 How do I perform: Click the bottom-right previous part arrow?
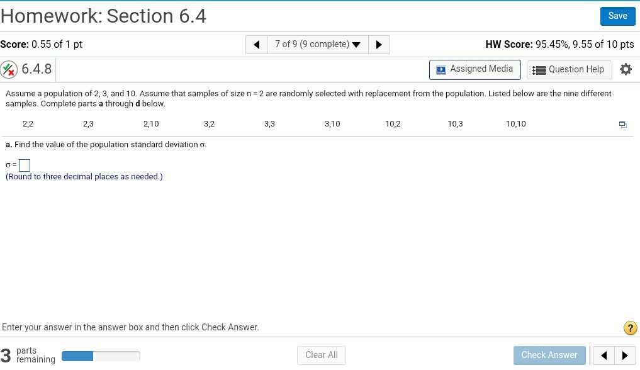pyautogui.click(x=604, y=356)
